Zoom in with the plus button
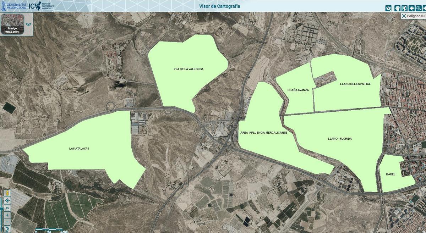The width and height of the screenshot is (426, 233). 7,215
